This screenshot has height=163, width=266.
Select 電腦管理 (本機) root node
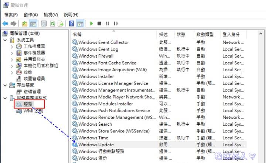pos(25,34)
